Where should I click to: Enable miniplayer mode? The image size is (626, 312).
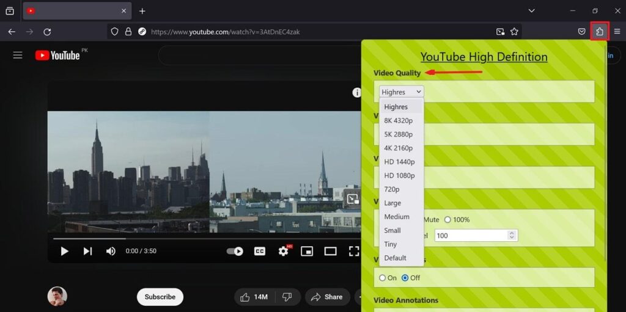(x=307, y=251)
